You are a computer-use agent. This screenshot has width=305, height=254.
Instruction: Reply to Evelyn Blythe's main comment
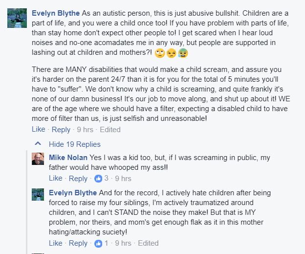(x=61, y=130)
